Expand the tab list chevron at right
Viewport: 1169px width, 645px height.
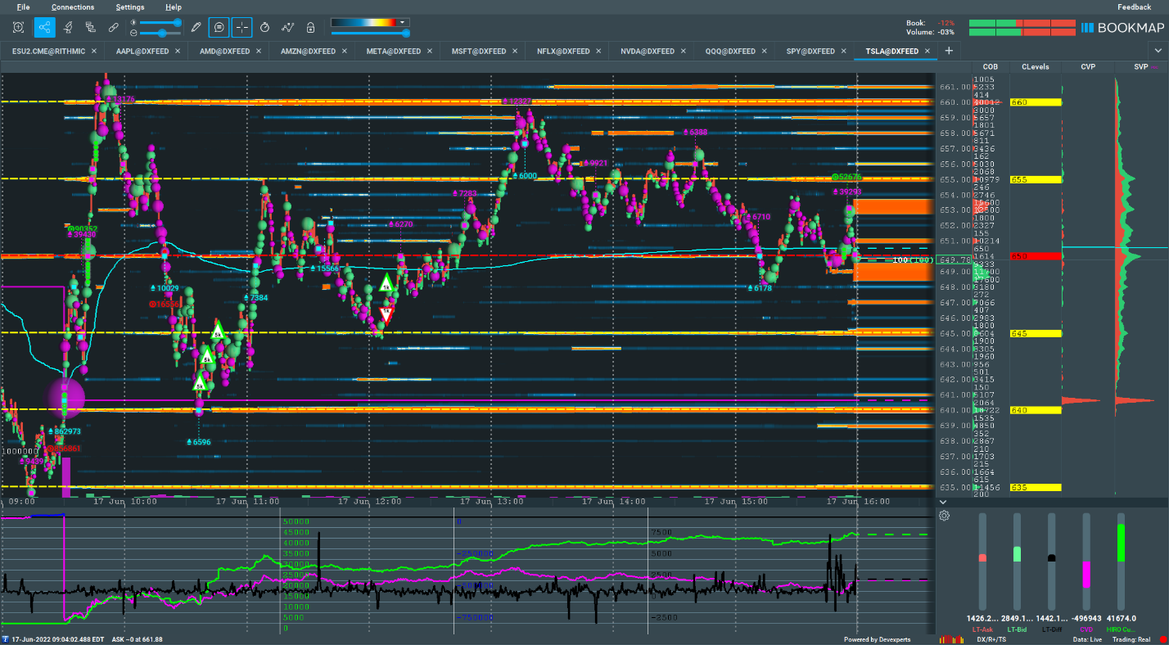[x=1158, y=51]
